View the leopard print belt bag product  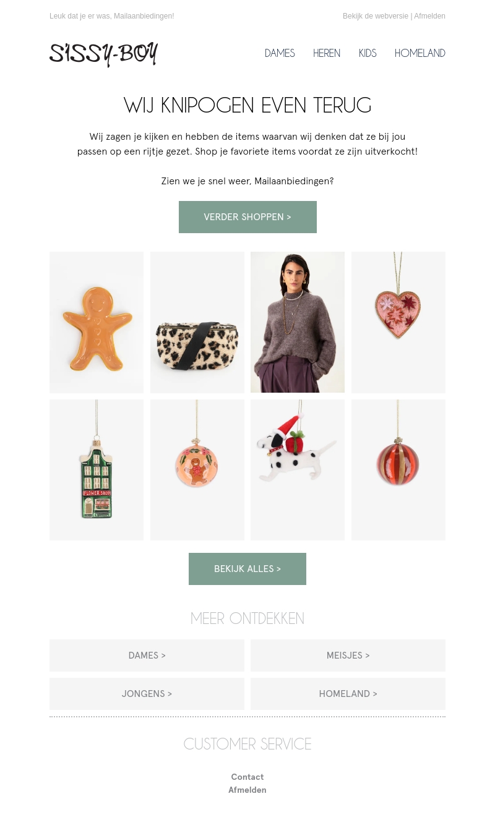point(197,322)
